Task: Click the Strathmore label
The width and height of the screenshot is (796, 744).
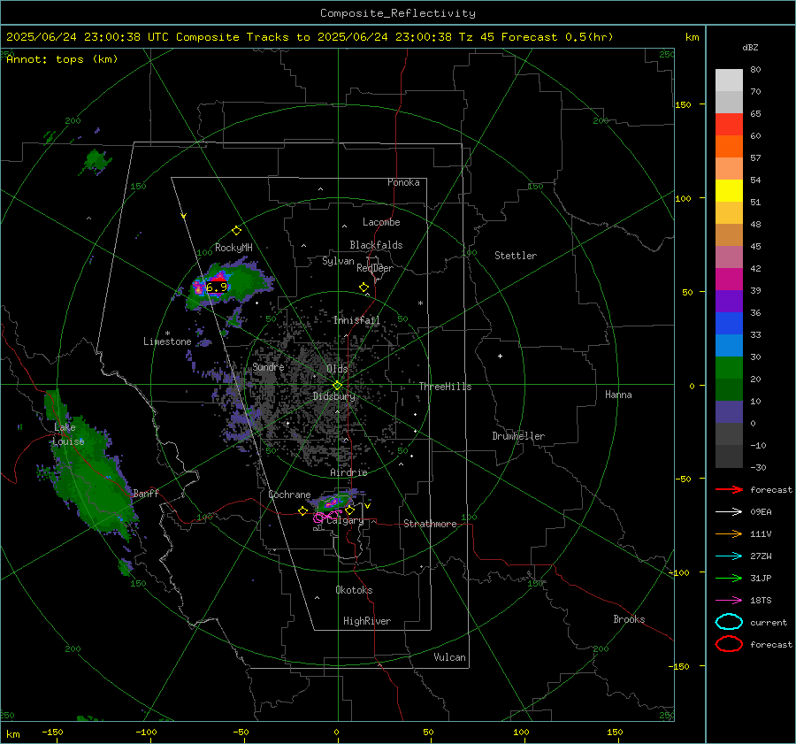Action: coord(430,524)
